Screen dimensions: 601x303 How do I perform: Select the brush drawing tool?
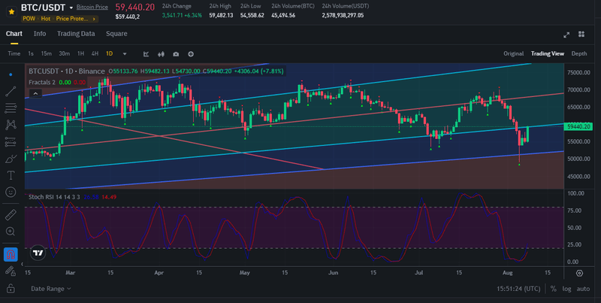pos(11,159)
